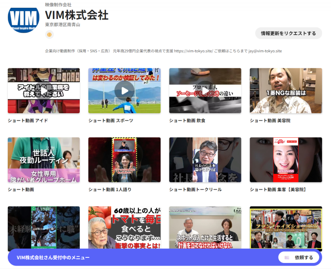Screen dimensions: 331x269
Task: Open the ショート動画 1人語り thumbnail
Action: pos(124,160)
